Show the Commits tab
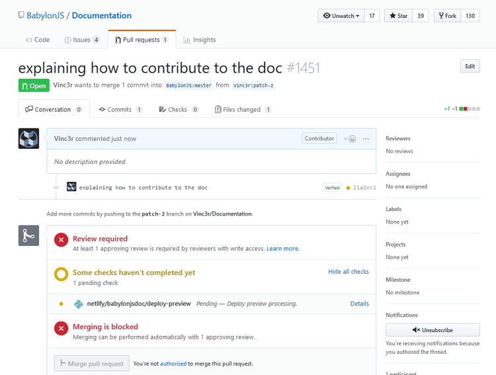 [120, 110]
